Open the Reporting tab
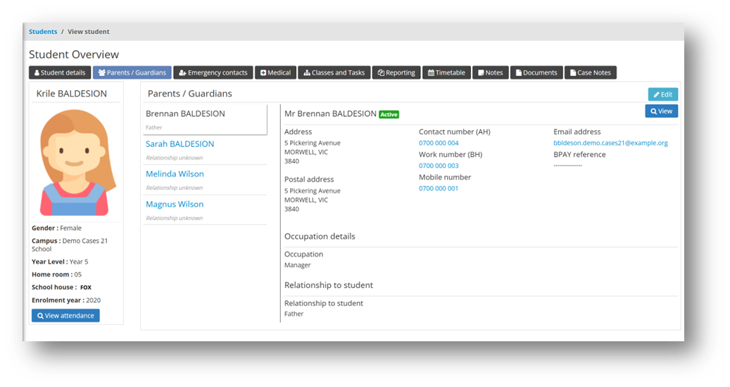Screen dimensions: 730x387 coord(396,72)
